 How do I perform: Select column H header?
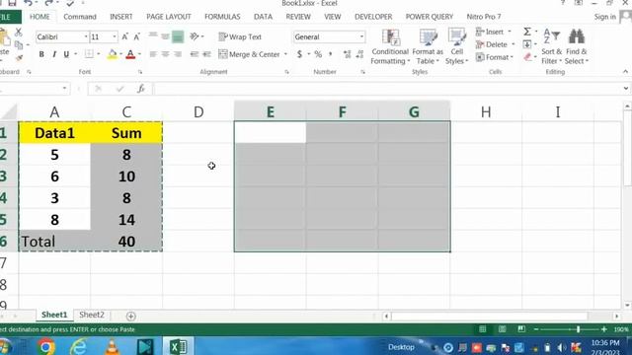(486, 111)
